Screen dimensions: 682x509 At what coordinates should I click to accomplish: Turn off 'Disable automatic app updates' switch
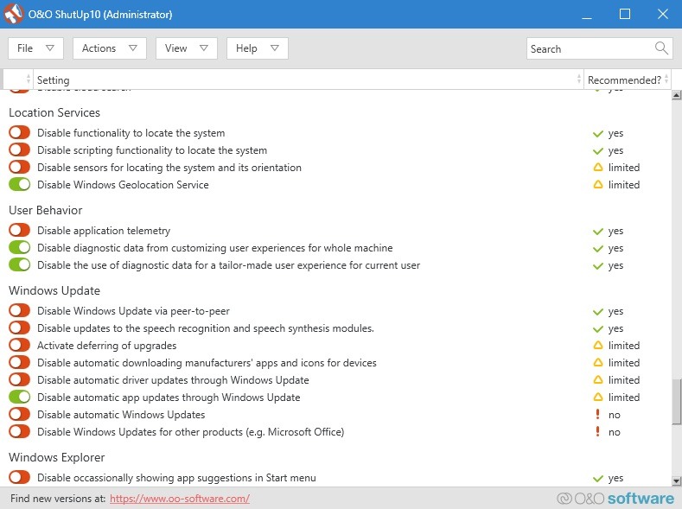click(x=20, y=398)
